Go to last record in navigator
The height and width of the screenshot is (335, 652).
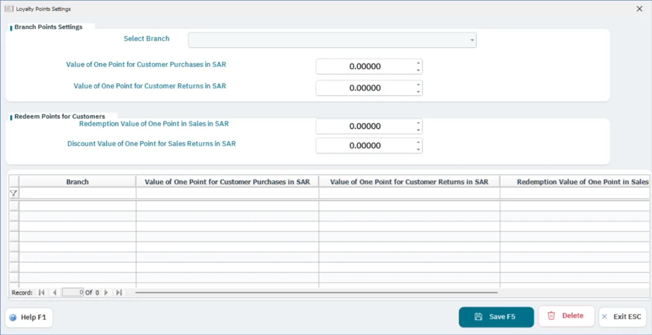[x=119, y=292]
